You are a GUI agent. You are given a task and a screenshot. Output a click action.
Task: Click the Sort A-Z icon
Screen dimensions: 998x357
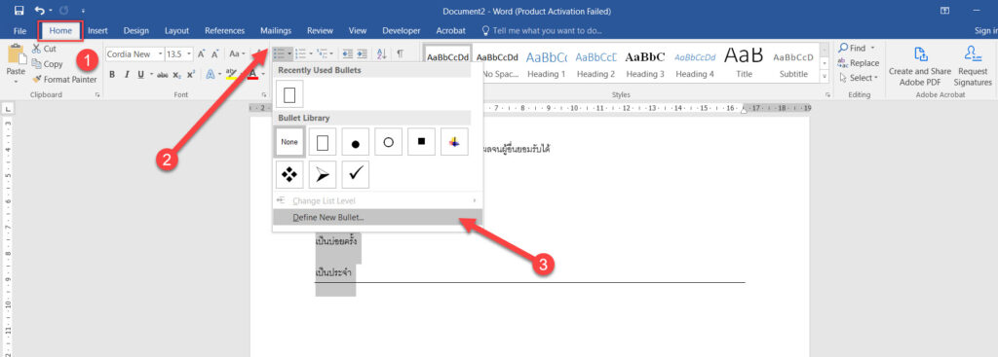(381, 54)
